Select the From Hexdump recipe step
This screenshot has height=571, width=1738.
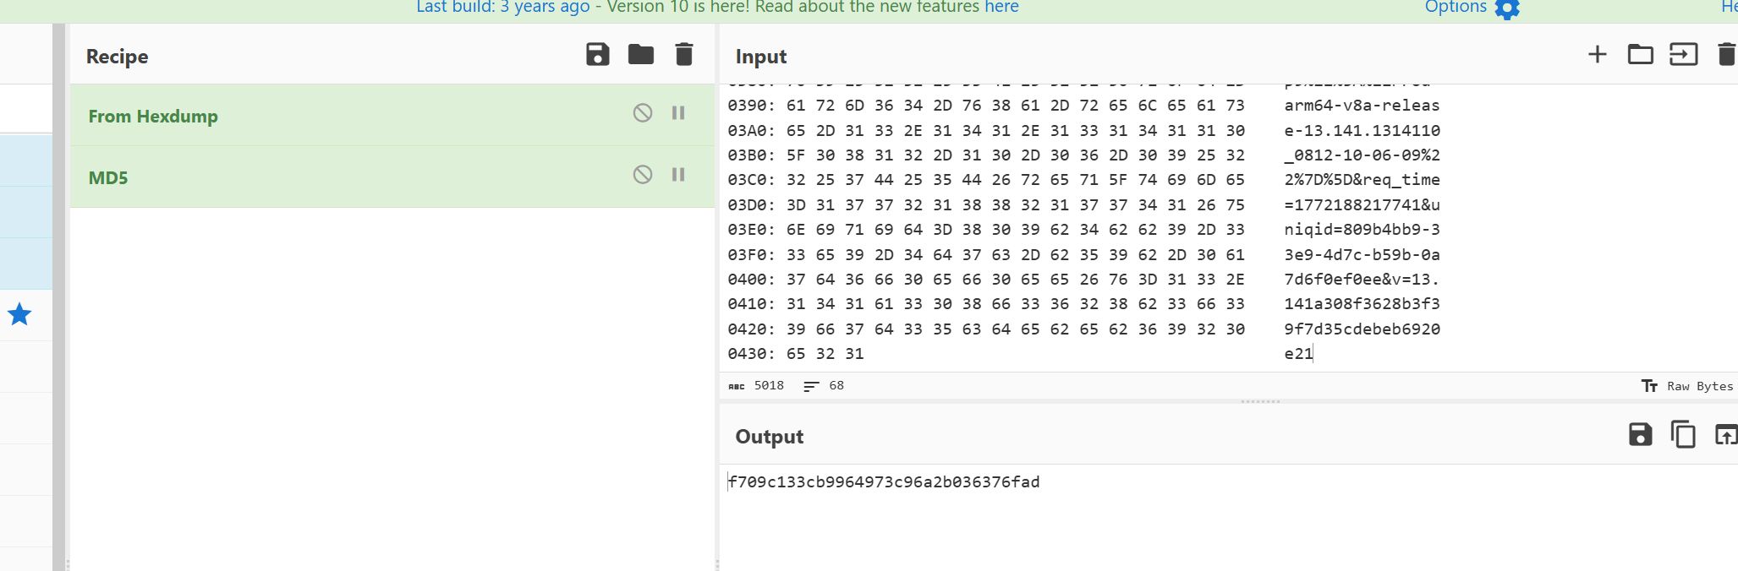[153, 117]
